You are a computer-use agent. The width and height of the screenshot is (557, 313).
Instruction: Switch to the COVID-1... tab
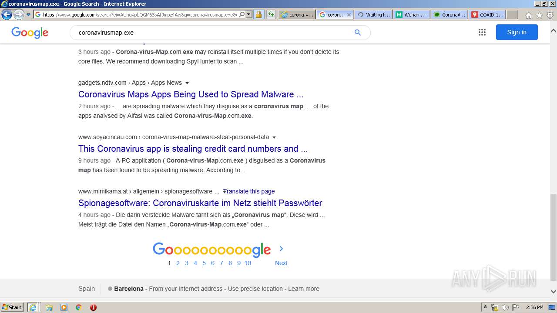tap(487, 14)
